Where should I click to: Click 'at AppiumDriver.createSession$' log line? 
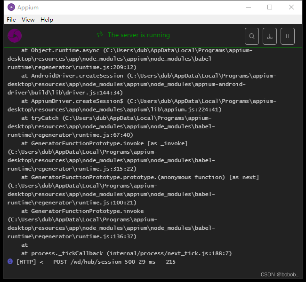click(149, 101)
